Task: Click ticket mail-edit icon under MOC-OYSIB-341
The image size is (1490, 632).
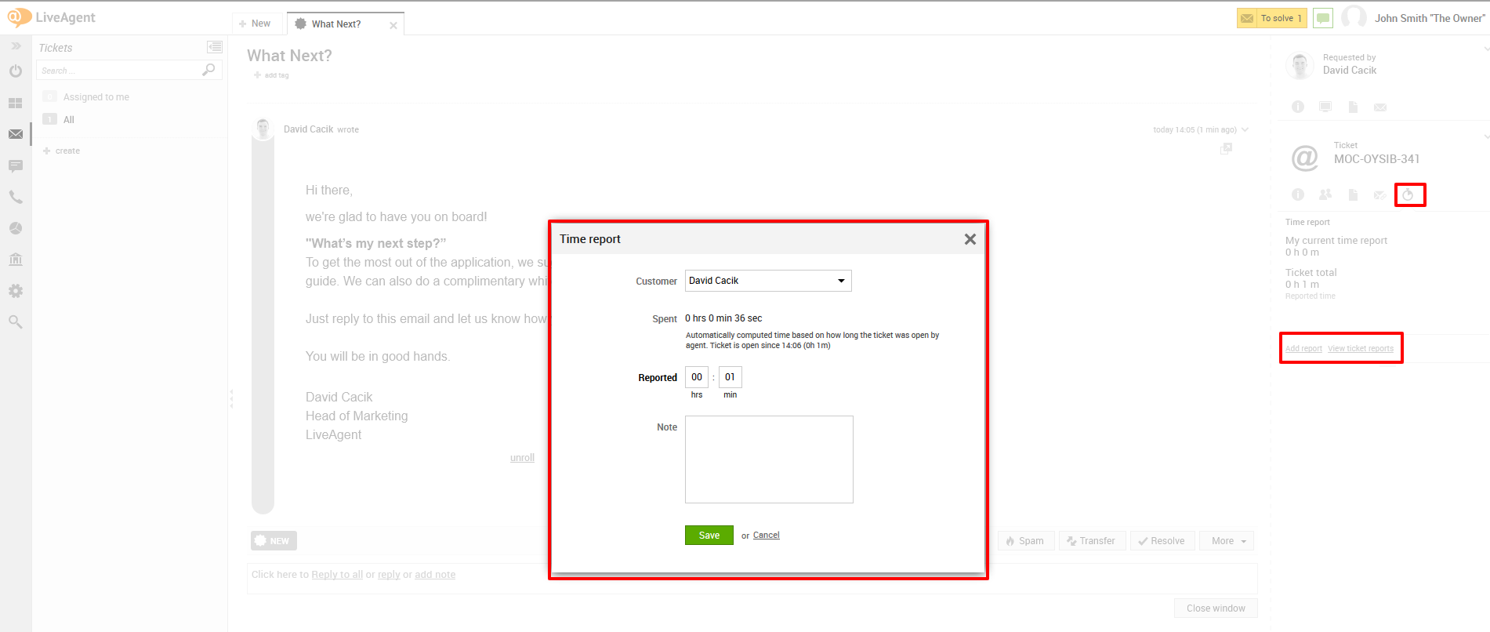Action: click(1380, 194)
